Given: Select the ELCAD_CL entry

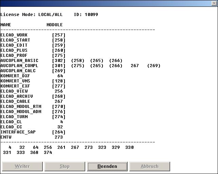Looking at the screenshot, I should click(x=11, y=122).
